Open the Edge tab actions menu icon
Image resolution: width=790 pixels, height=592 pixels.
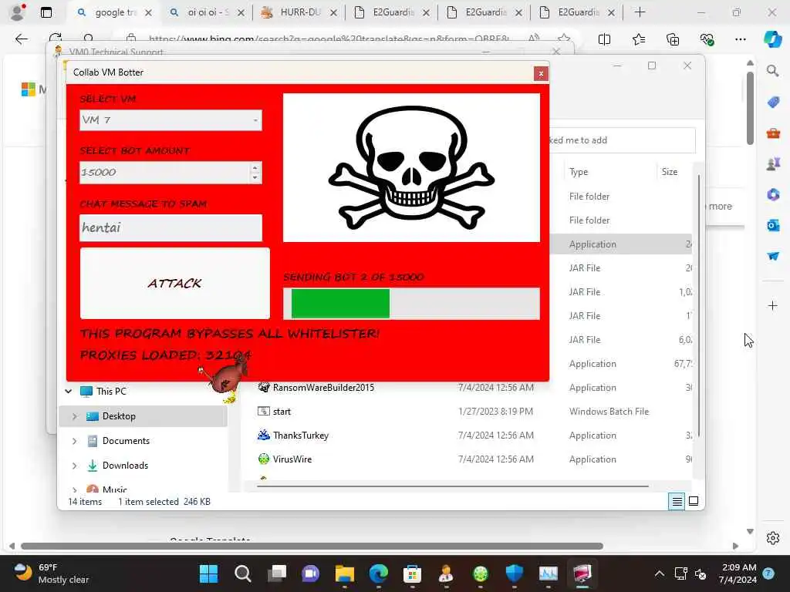pos(46,12)
